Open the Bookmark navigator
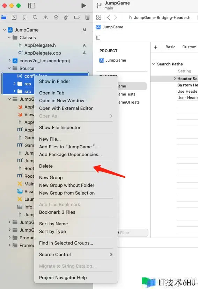Screen dimensions: 198x289 [x=24, y=17]
